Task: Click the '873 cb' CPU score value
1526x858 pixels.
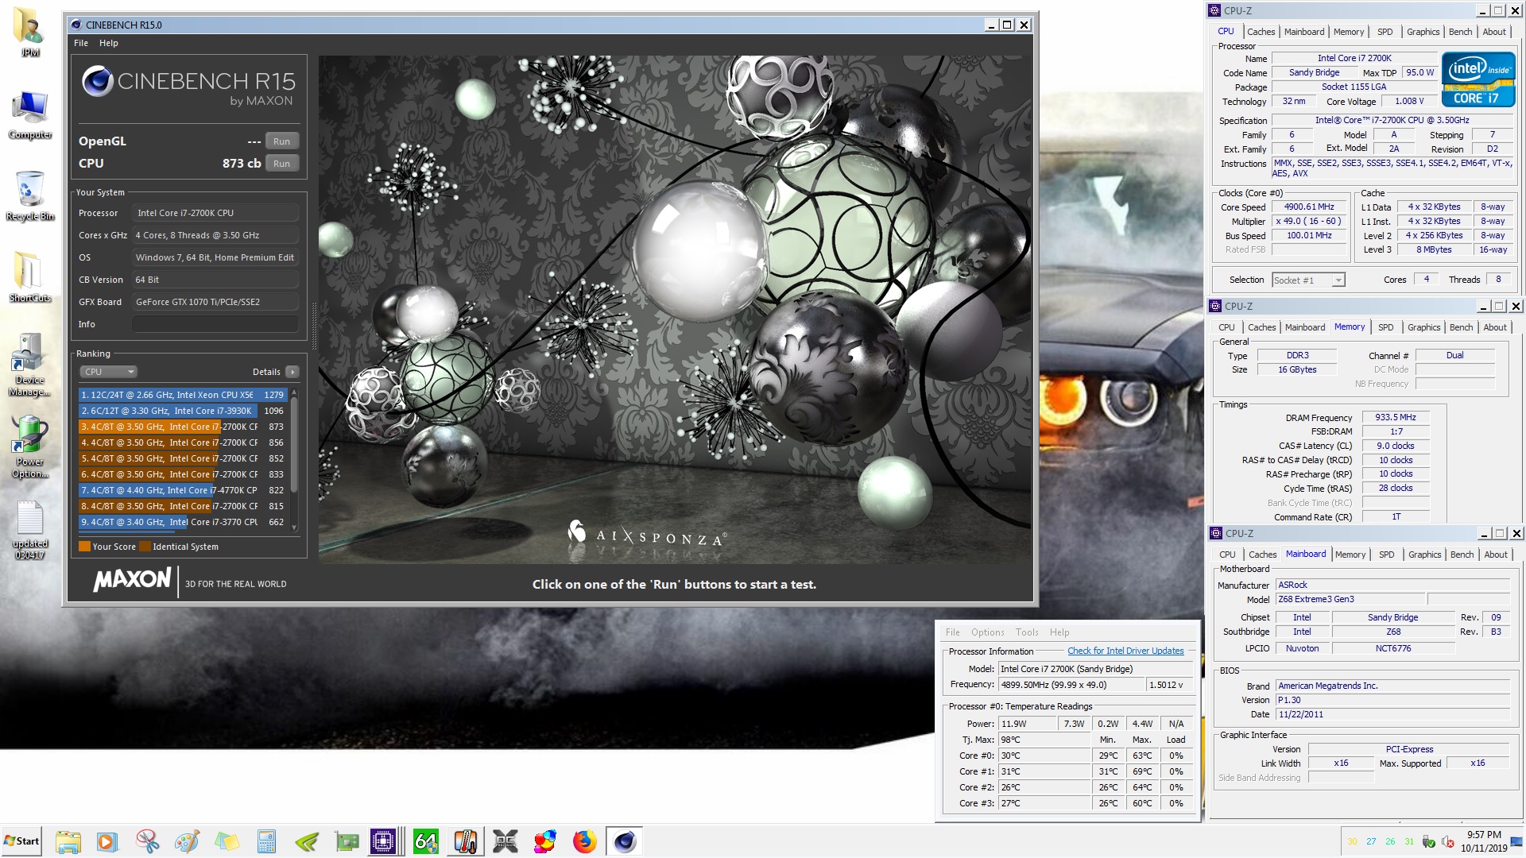Action: pos(241,163)
